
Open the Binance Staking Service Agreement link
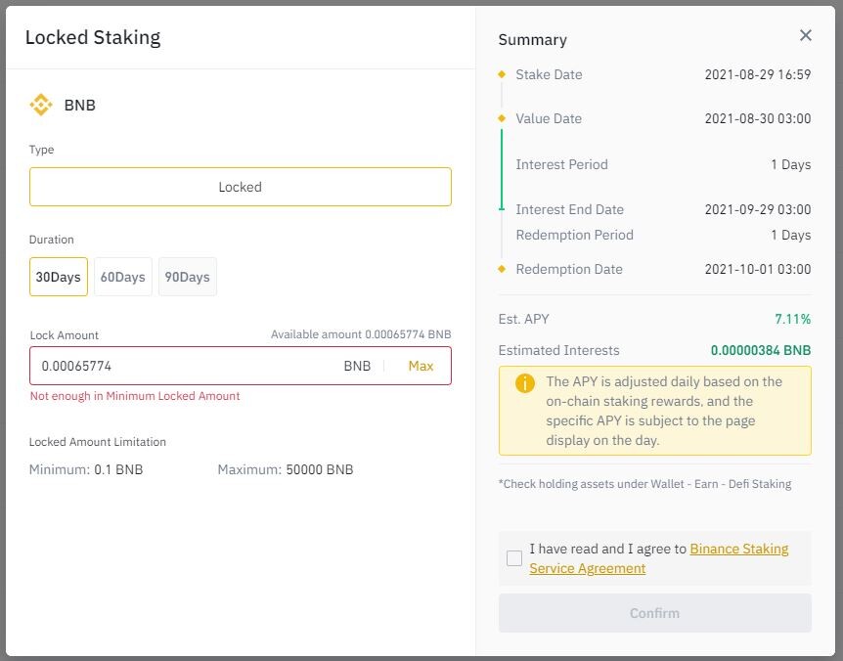coord(658,558)
